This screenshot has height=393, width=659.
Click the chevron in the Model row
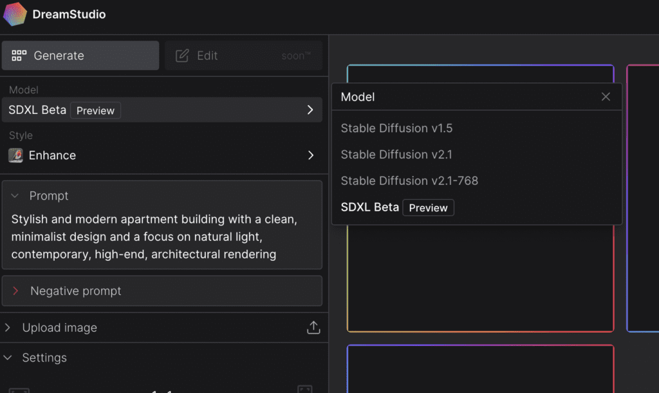310,110
